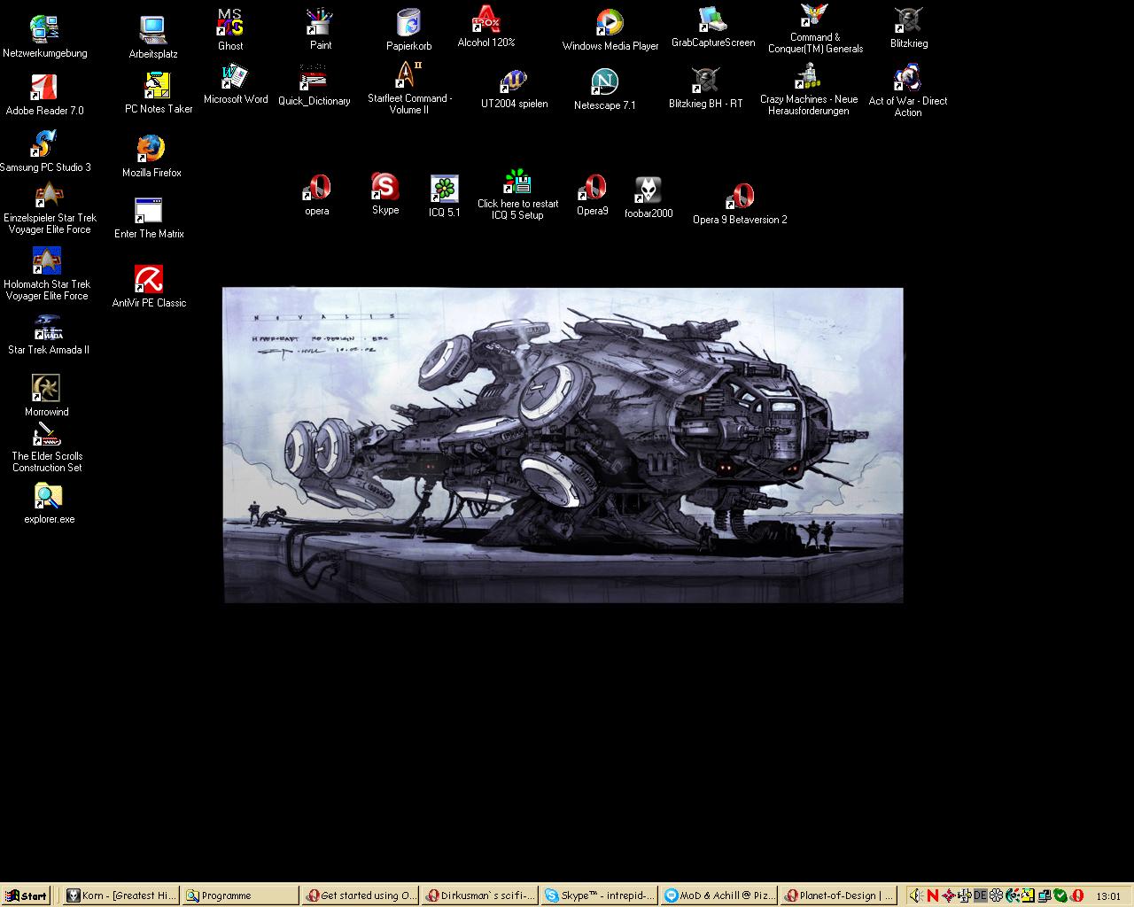Open the Papierkorb recycle bin icon
The height and width of the screenshot is (907, 1134).
[408, 24]
